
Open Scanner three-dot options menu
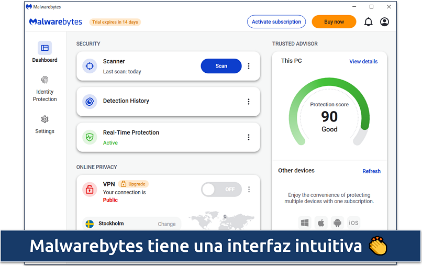(x=249, y=66)
